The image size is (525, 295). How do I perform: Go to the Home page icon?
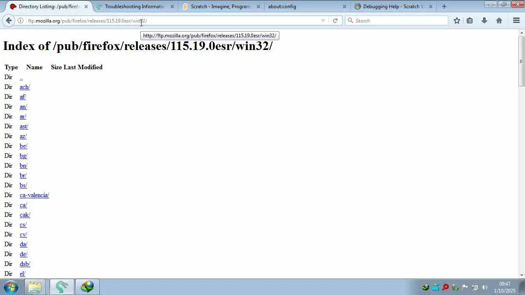(499, 20)
